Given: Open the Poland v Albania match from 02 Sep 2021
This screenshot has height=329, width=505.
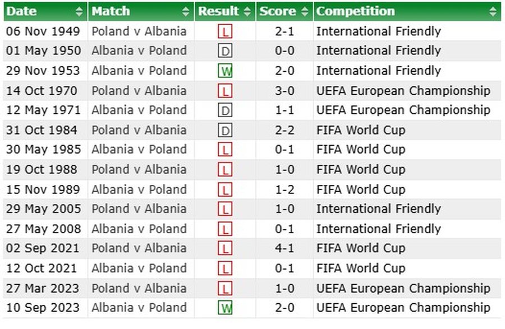Looking at the screenshot, I should pyautogui.click(x=139, y=248).
